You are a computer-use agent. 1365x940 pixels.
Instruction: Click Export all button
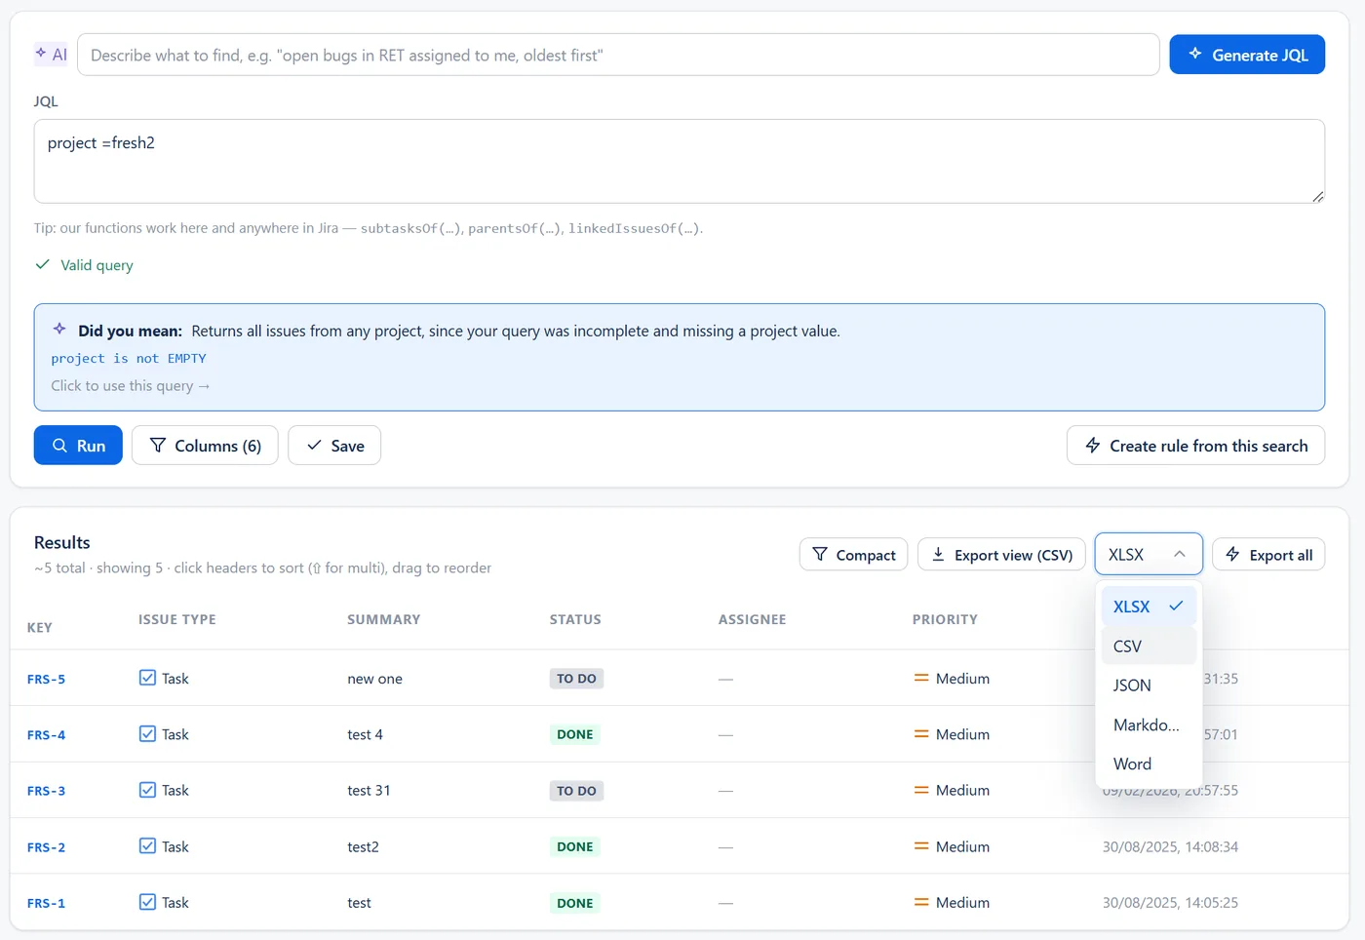[x=1268, y=554]
